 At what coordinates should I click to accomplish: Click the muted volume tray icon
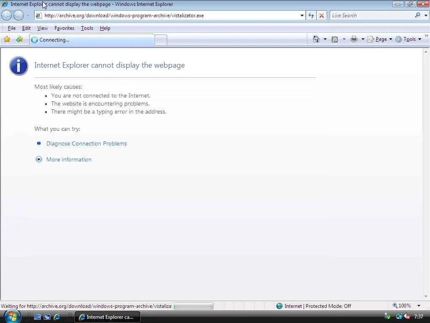click(407, 317)
